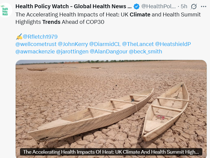Visit the @HeatshieldP mention
The image size is (210, 158).
[x=173, y=44]
